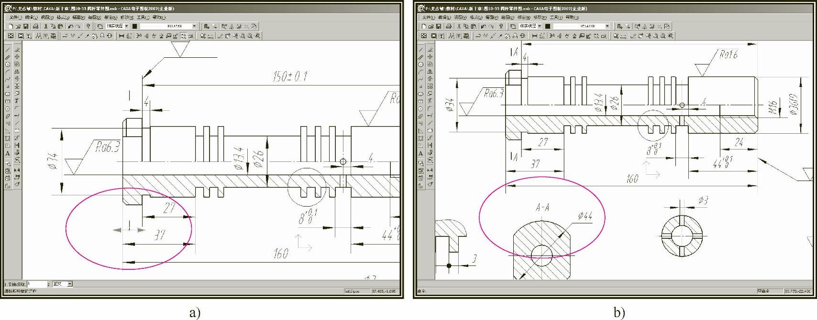Viewport: 817px width, 320px height.
Task: Expand BYLAYER linetype dropdown in left window
Action: (194, 26)
